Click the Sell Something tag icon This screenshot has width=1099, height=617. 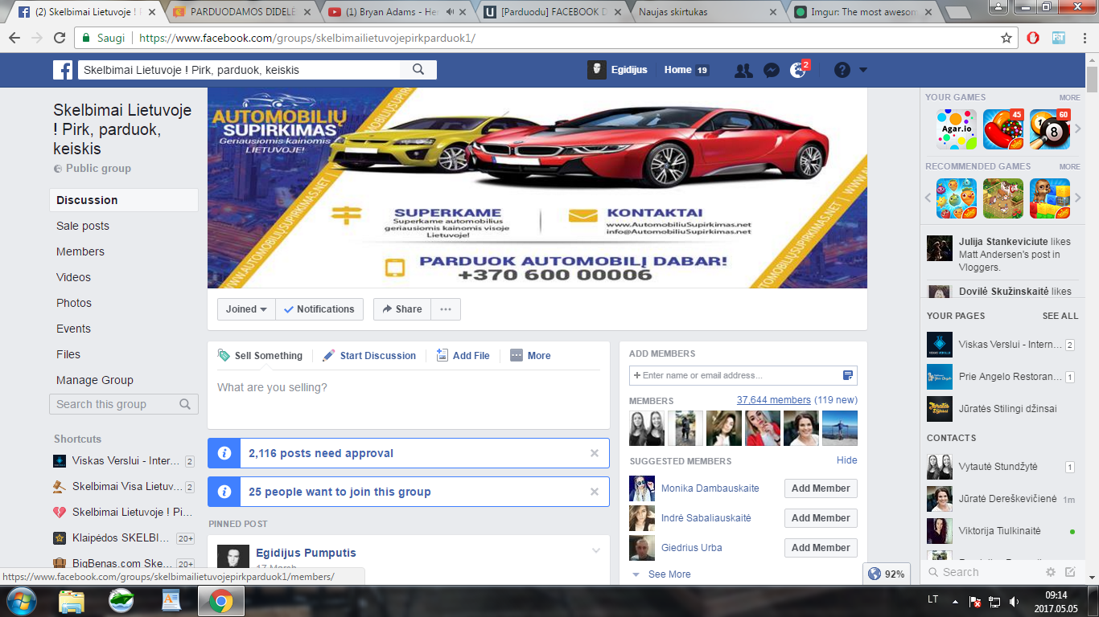coord(224,355)
